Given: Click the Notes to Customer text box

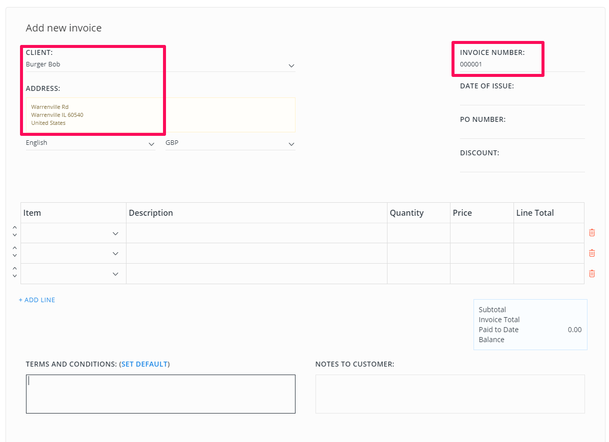Looking at the screenshot, I should 450,394.
